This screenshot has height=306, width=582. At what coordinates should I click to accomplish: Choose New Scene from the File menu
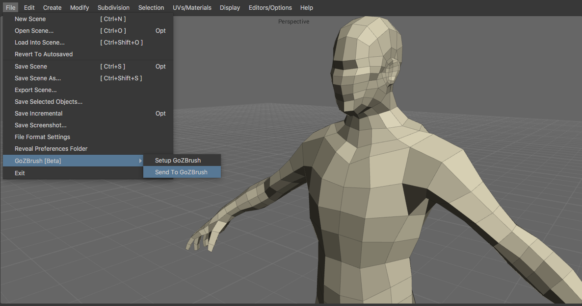click(x=30, y=19)
